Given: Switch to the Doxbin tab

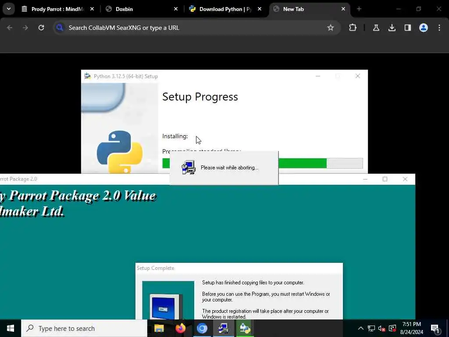Looking at the screenshot, I should pyautogui.click(x=142, y=9).
